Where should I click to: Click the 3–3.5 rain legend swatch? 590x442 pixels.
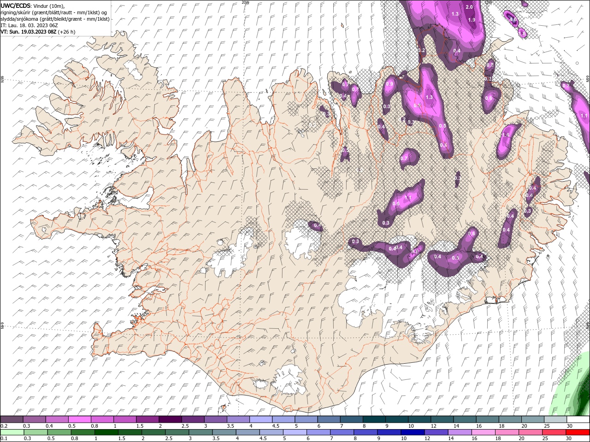201,432
